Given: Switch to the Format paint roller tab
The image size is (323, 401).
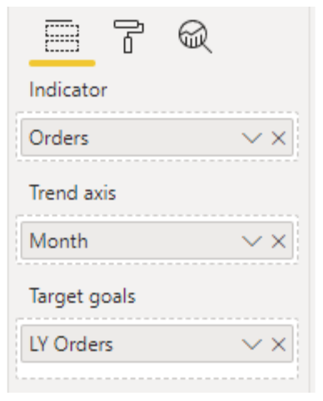Looking at the screenshot, I should coord(129,36).
